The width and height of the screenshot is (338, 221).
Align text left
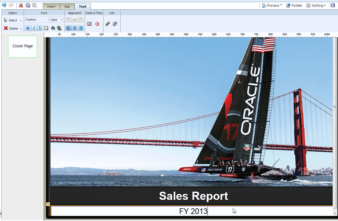(68, 28)
